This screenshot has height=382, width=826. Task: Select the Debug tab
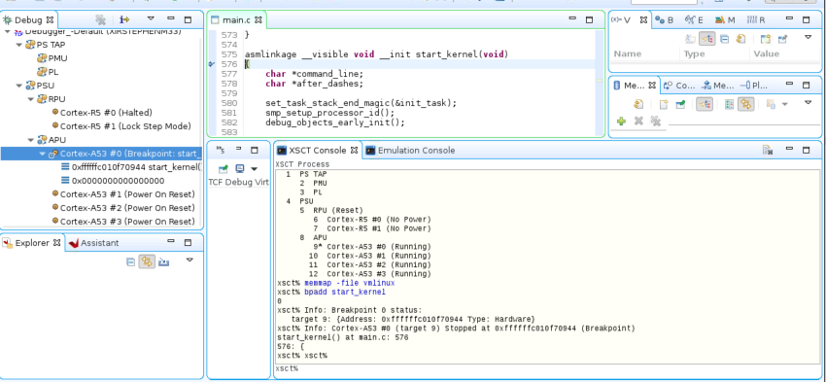(28, 20)
